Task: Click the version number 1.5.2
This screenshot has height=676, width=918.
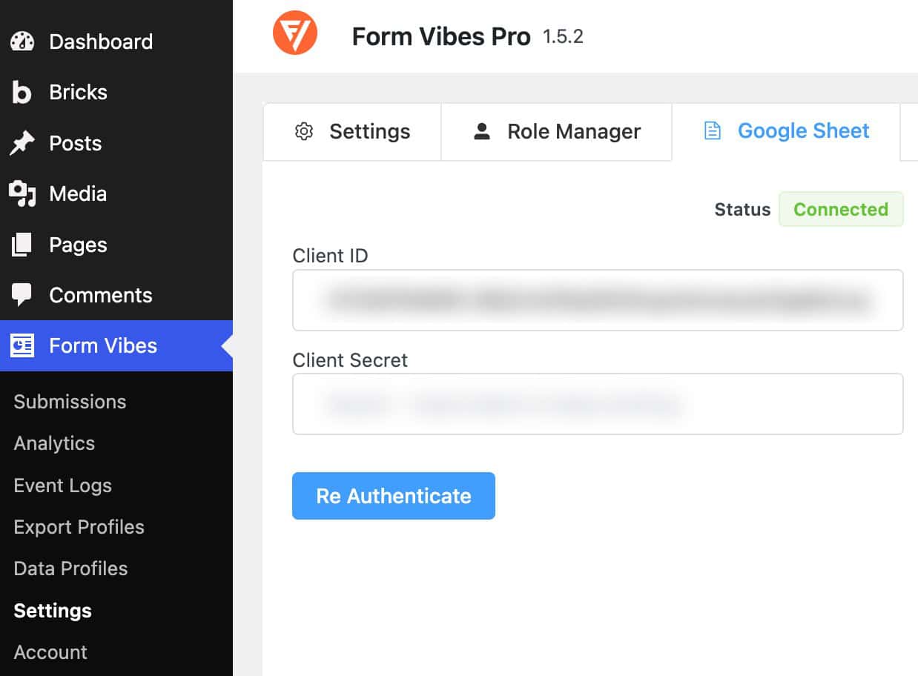Action: click(x=563, y=36)
